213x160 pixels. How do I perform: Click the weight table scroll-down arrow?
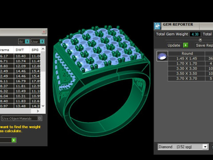43,106
